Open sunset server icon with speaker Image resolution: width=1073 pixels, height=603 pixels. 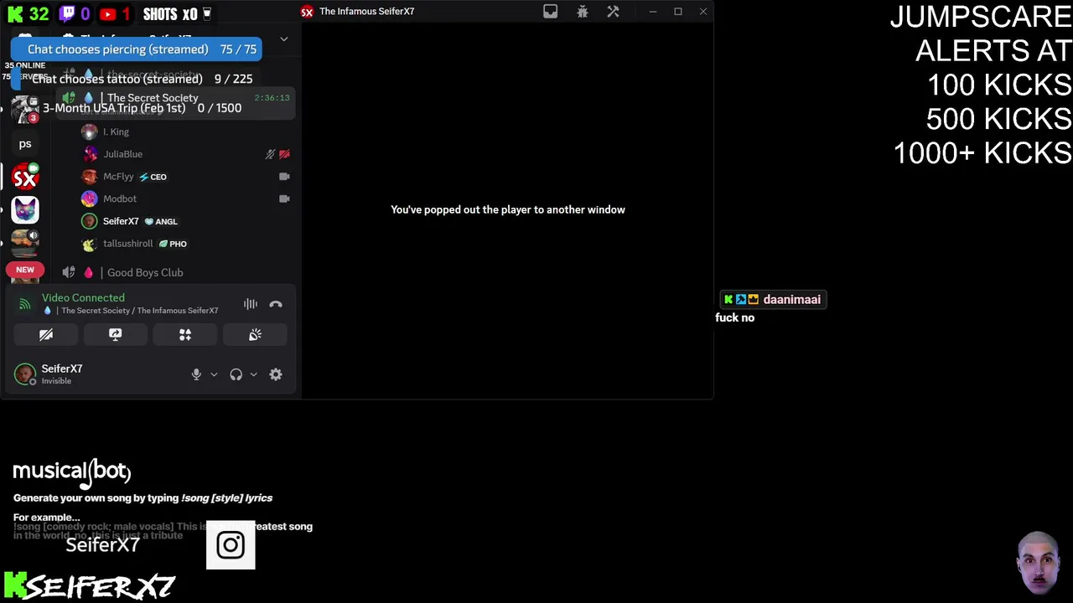[25, 242]
